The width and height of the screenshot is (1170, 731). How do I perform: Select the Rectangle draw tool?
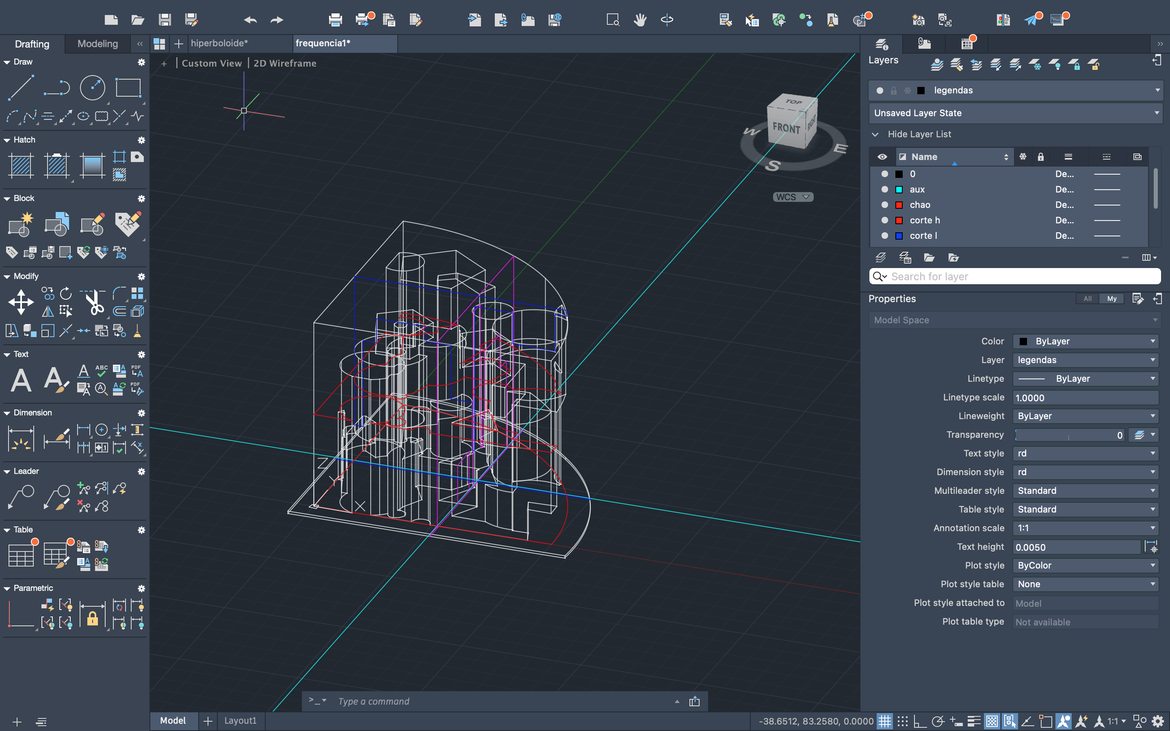pyautogui.click(x=128, y=88)
